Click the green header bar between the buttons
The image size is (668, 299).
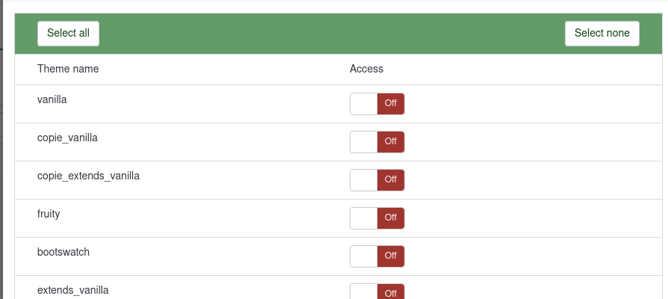tap(329, 34)
